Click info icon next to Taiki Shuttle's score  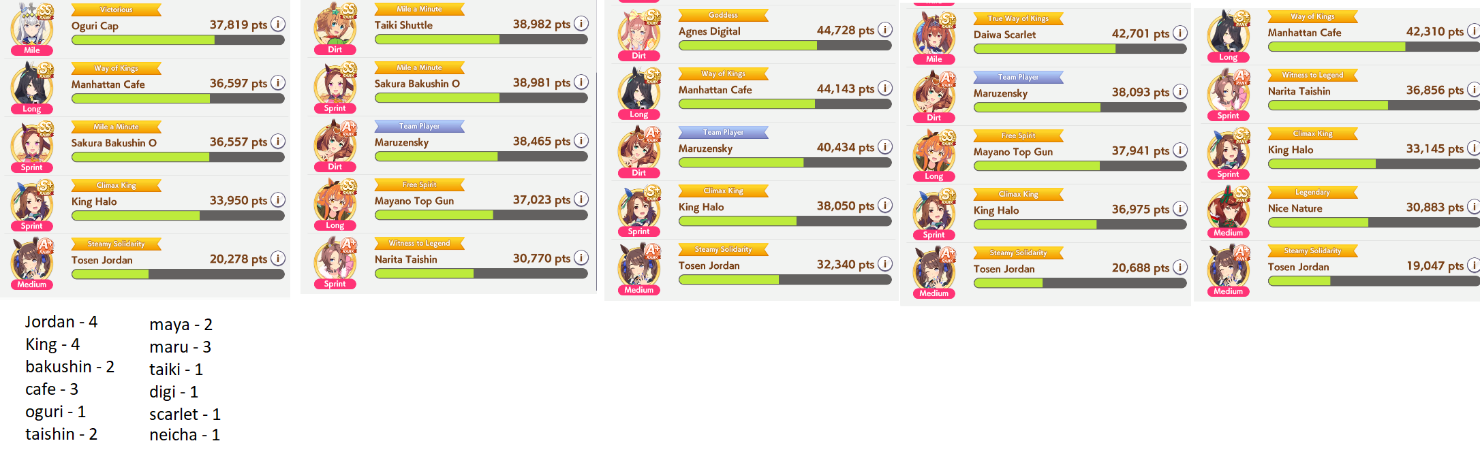581,24
